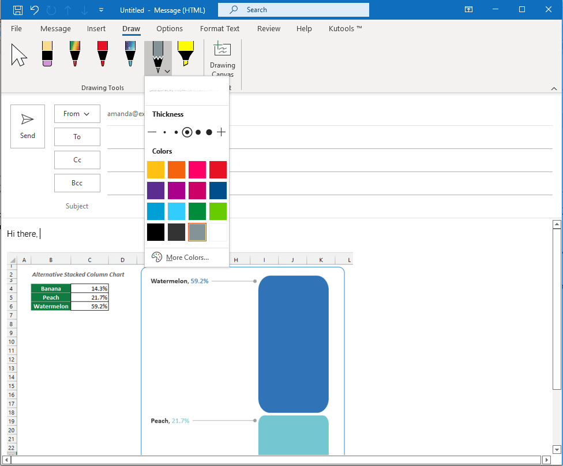Click inside the Search box
The image size is (563, 466).
[x=293, y=10]
